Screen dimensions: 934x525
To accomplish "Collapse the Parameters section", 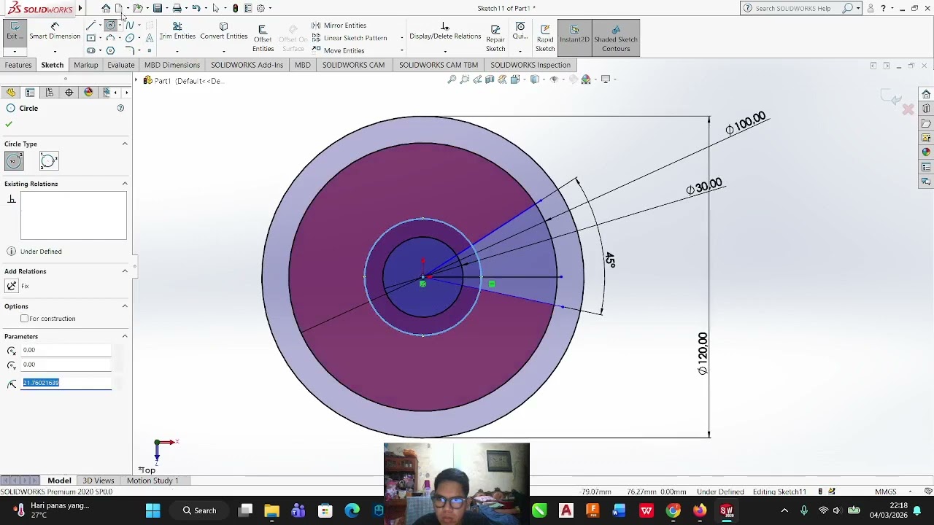I will [125, 336].
